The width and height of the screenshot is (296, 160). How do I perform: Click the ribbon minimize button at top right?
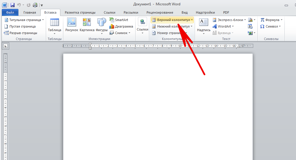click(286, 5)
